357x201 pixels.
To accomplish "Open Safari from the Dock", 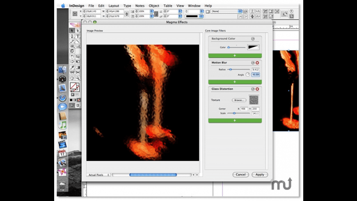I will [62, 98].
